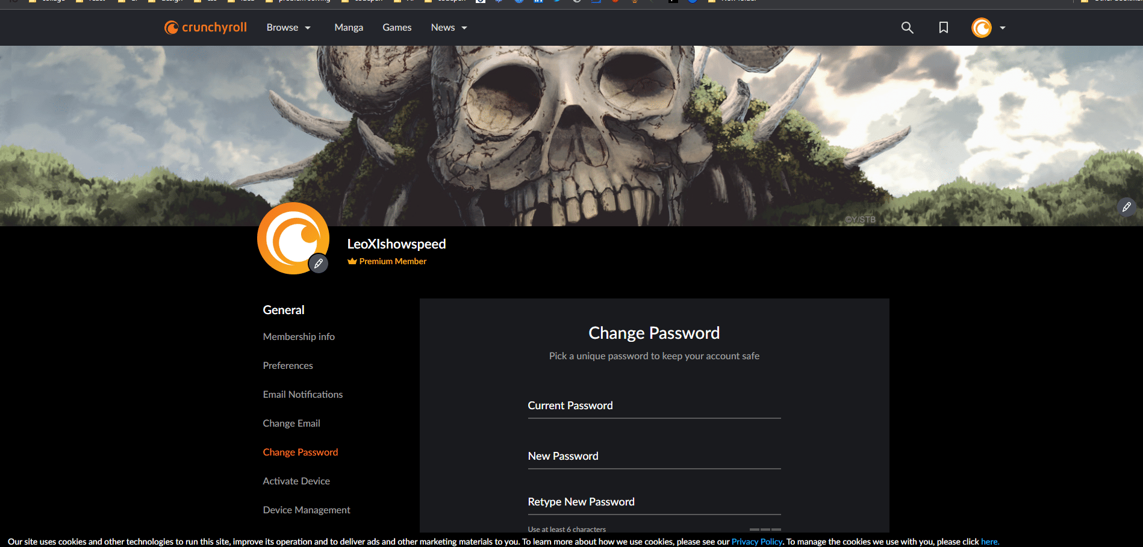Click the cookie management 'here' link
1143x547 pixels.
(989, 542)
